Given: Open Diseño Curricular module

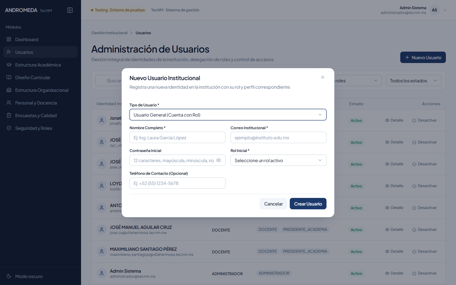Looking at the screenshot, I should (40, 77).
